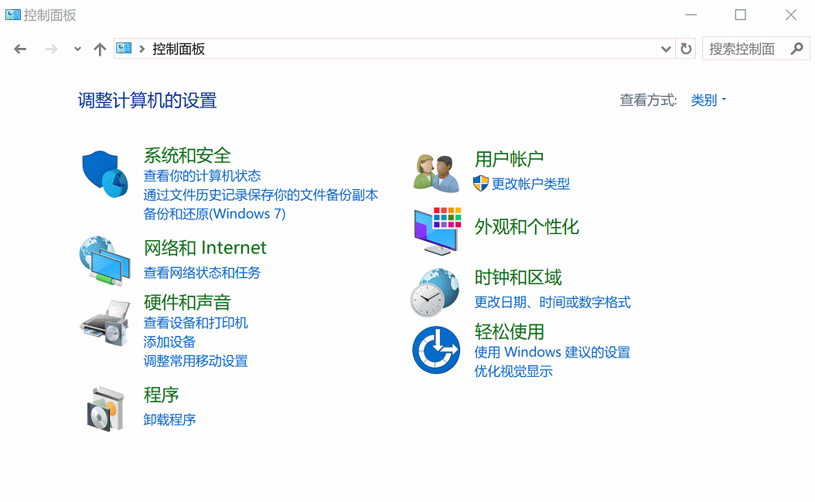815x502 pixels.
Task: Open the 时钟和区域 clock icon
Action: tap(435, 293)
